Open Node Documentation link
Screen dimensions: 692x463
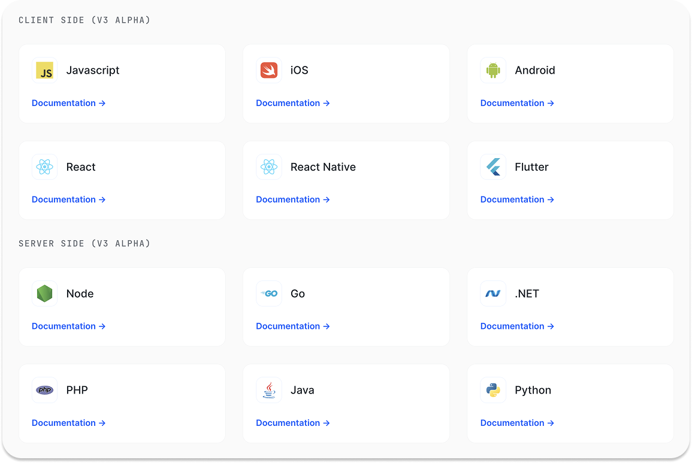pos(68,326)
